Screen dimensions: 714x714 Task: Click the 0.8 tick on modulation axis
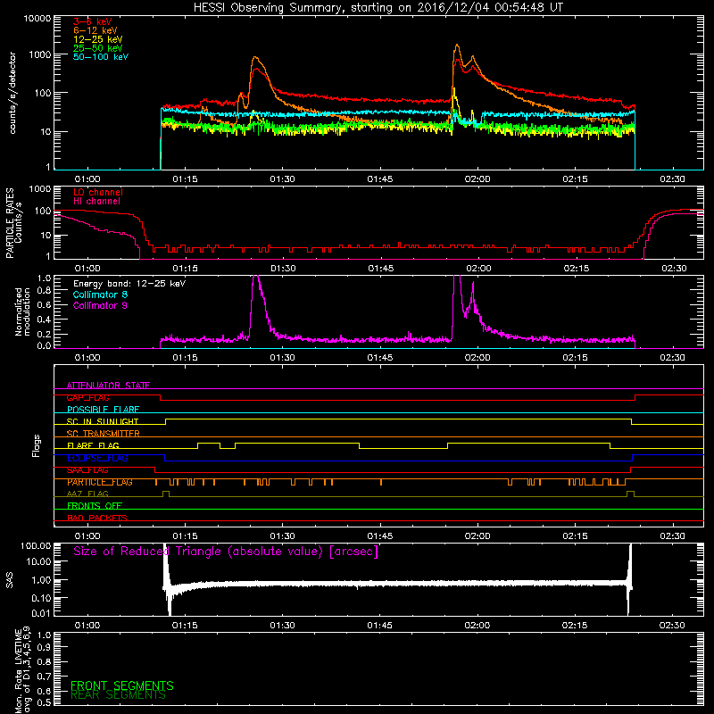coord(45,291)
